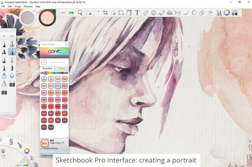This screenshot has width=252, height=167.
Task: Click the peach color puck
Action: pyautogui.click(x=47, y=17)
